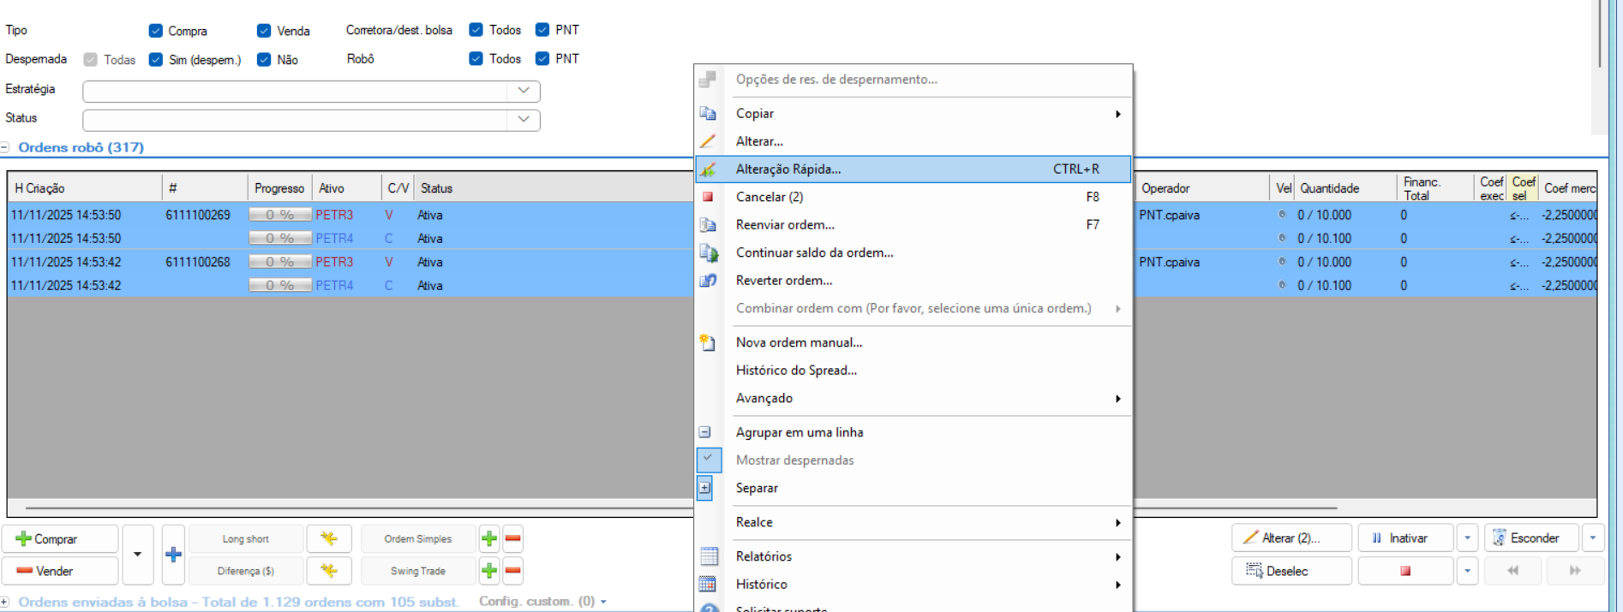Click the Inativar pause button
The image size is (1623, 612).
pos(1405,538)
